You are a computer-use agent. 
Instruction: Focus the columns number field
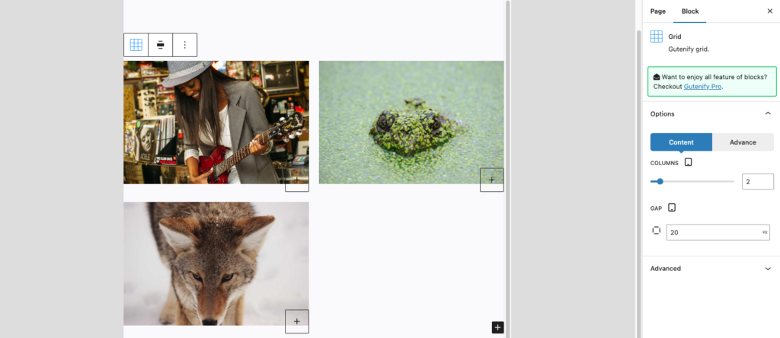(758, 181)
